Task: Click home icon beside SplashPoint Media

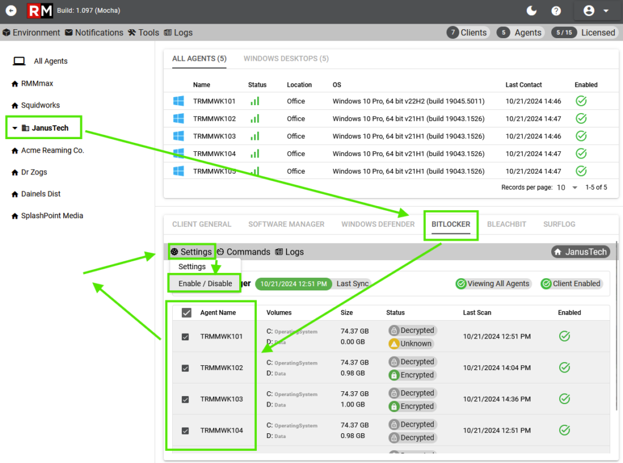Action: [15, 216]
